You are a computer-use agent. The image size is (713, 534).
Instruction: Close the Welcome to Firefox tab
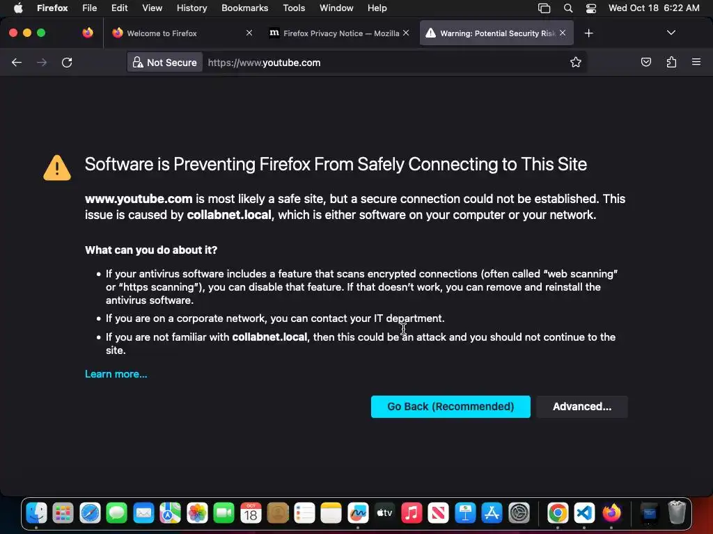click(249, 33)
